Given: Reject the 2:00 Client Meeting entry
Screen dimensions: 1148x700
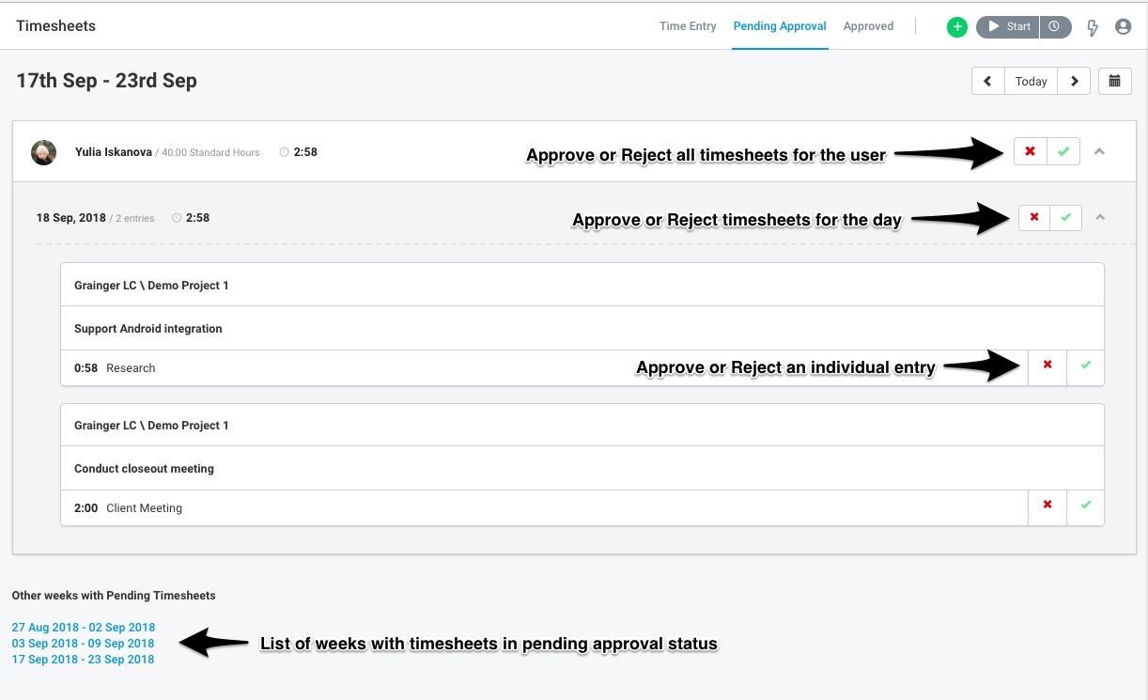Looking at the screenshot, I should click(x=1047, y=506).
